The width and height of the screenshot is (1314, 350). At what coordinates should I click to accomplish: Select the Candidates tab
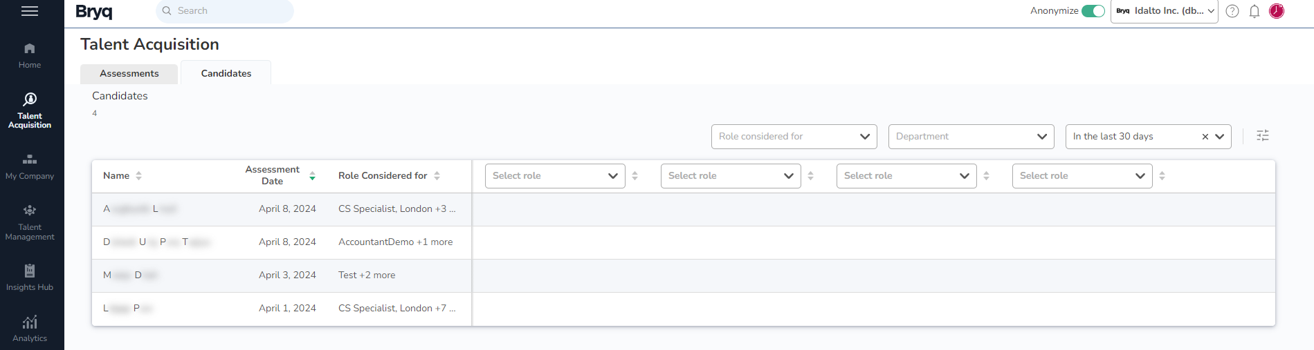point(226,73)
